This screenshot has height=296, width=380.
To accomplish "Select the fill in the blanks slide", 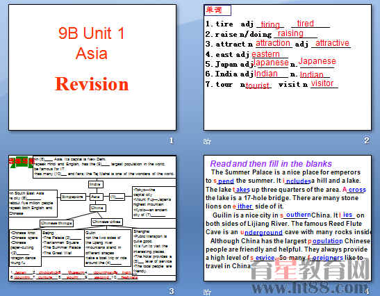I will (288, 218).
